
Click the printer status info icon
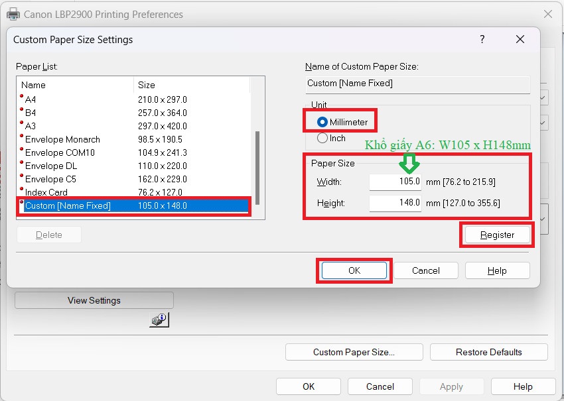pyautogui.click(x=159, y=319)
